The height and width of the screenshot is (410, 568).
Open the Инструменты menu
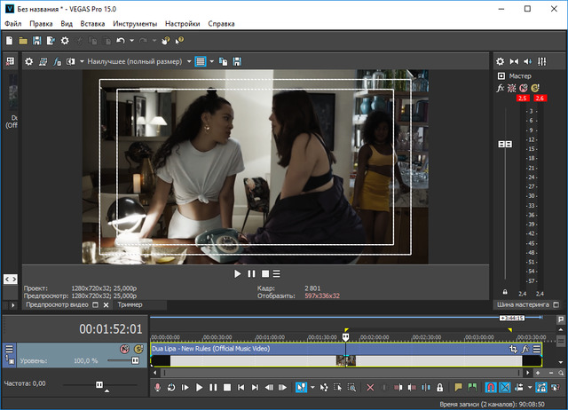(136, 24)
